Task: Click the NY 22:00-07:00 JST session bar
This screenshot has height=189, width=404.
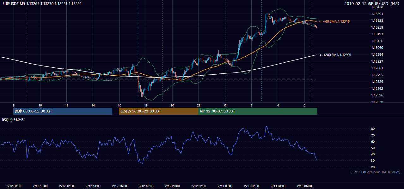Action: pyautogui.click(x=258, y=111)
